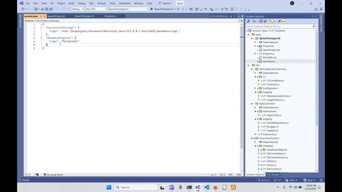
Task: Open Visual Studio Code from taskbar
Action: pos(207,187)
